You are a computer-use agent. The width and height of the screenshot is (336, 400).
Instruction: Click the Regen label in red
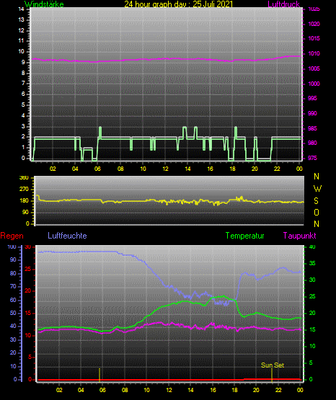tap(12, 236)
